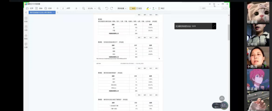272x111 pixels.
Task: Click the Save As (另存) icon
Action: tap(37, 8)
